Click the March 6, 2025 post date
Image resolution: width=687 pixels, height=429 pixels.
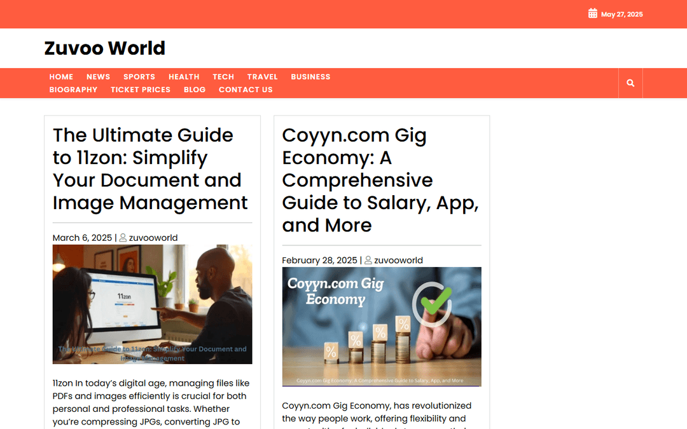click(x=82, y=238)
